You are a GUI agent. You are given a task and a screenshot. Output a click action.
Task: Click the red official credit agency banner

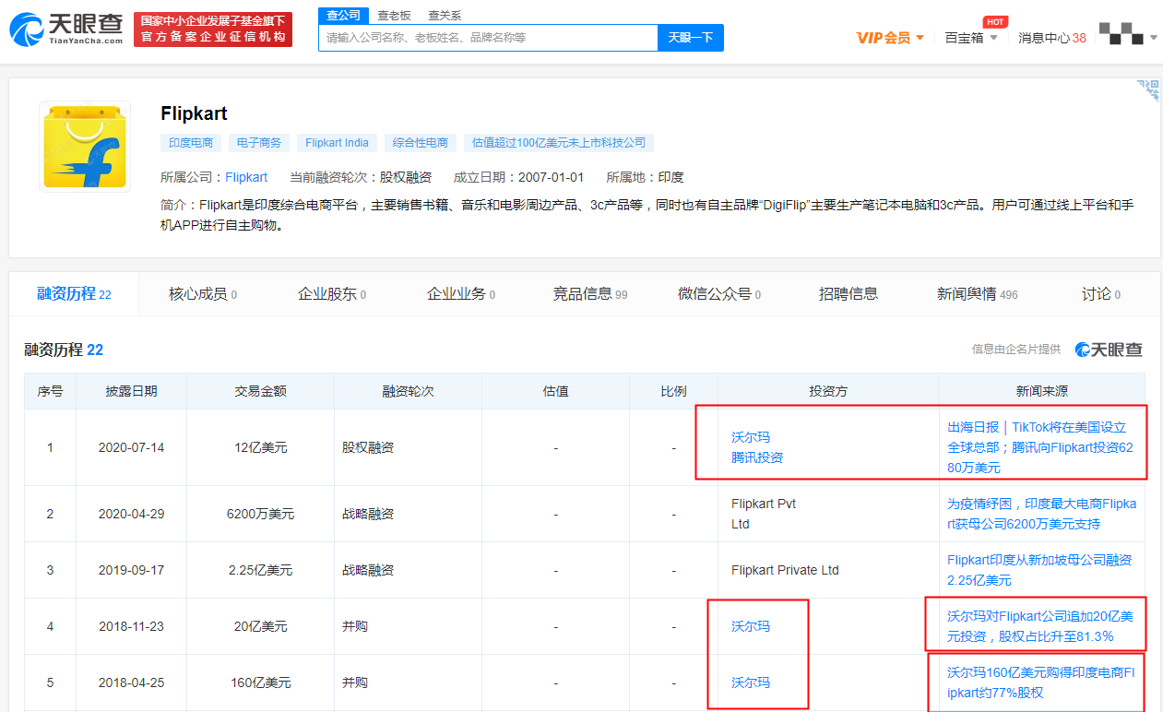[x=213, y=30]
